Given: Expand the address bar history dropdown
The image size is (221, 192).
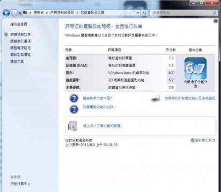Looking at the screenshot, I should pyautogui.click(x=138, y=13).
